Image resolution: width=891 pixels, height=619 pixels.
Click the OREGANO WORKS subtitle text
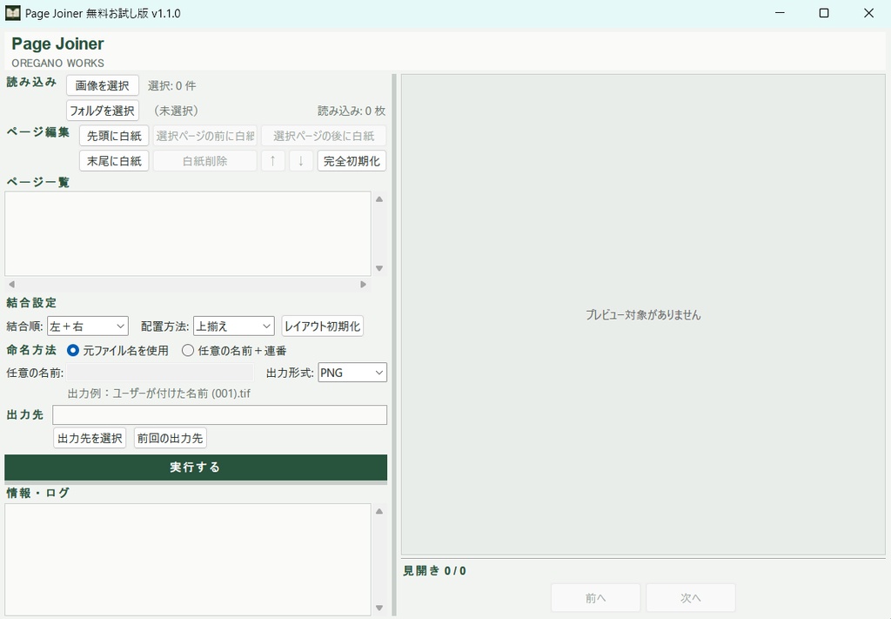[58, 63]
